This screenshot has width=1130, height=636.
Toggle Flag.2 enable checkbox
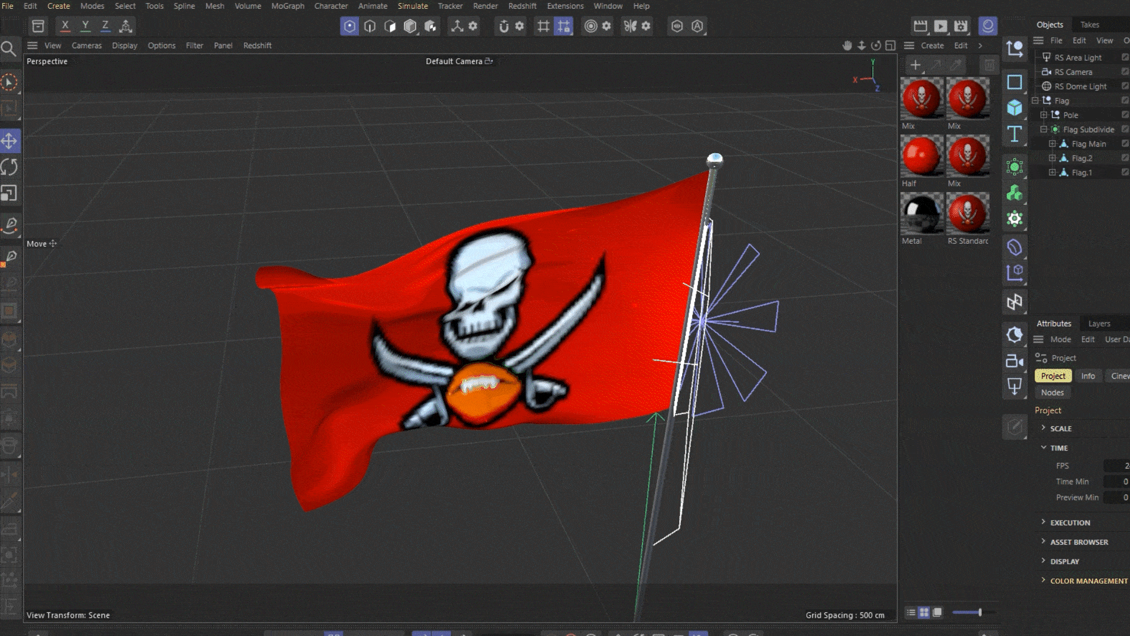1125,158
